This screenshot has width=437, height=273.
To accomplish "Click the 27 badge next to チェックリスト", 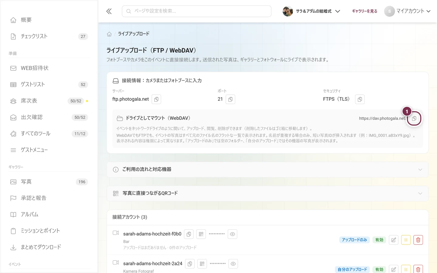I will 83,36.
